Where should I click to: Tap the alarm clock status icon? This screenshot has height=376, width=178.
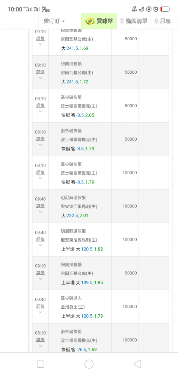click(156, 9)
